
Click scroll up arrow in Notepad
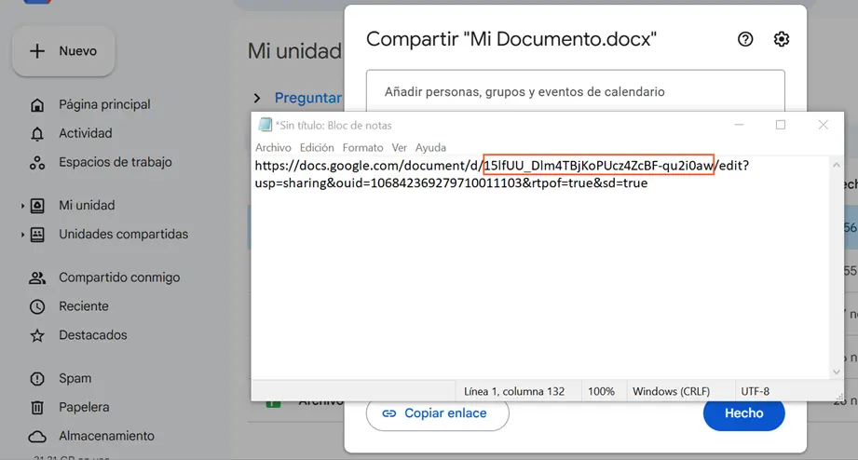[837, 165]
